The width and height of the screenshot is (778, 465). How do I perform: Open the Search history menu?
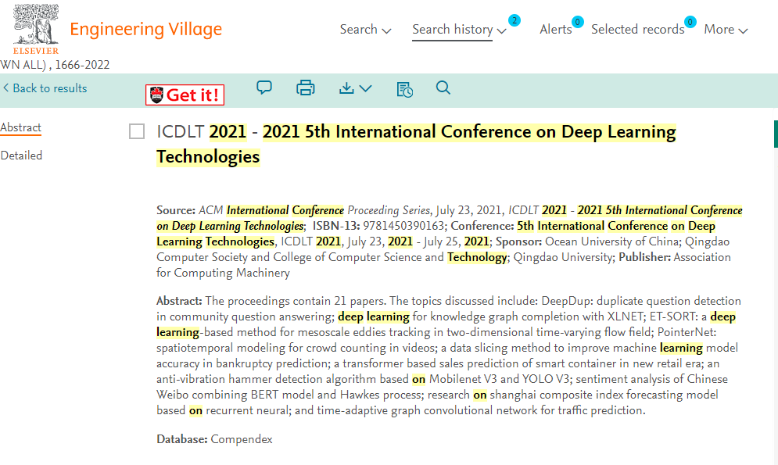[459, 30]
